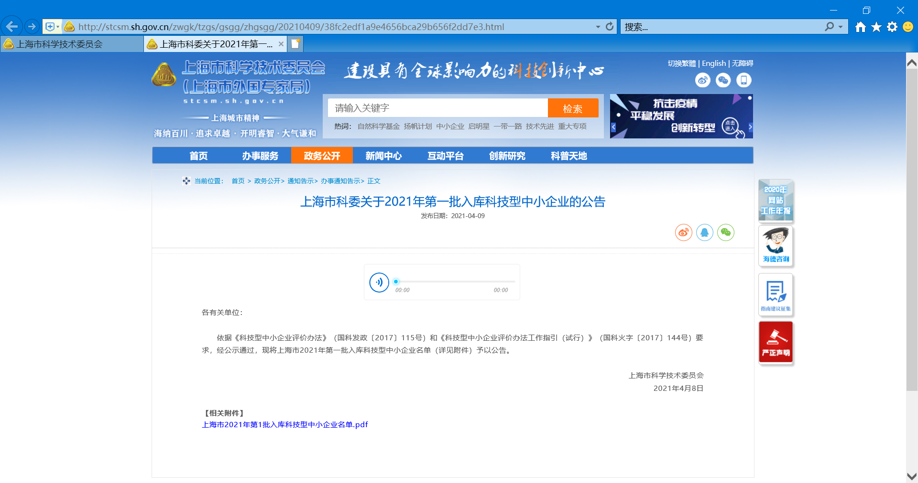The width and height of the screenshot is (918, 483).
Task: Click scrollbar down arrow
Action: click(x=912, y=476)
